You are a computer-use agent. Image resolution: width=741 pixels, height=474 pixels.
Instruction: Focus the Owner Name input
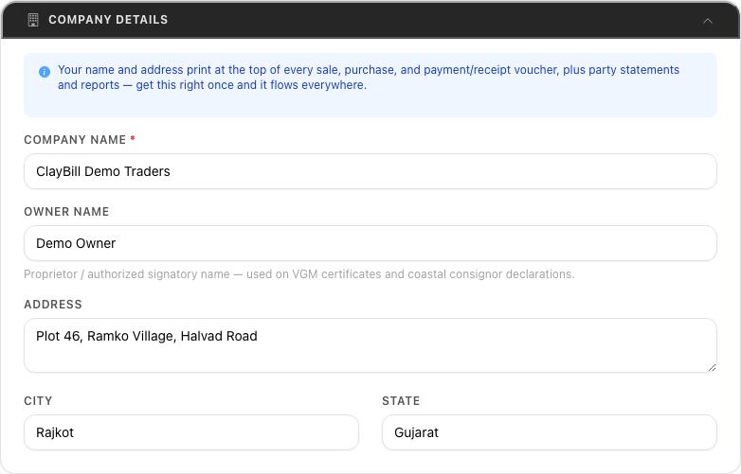(x=370, y=243)
